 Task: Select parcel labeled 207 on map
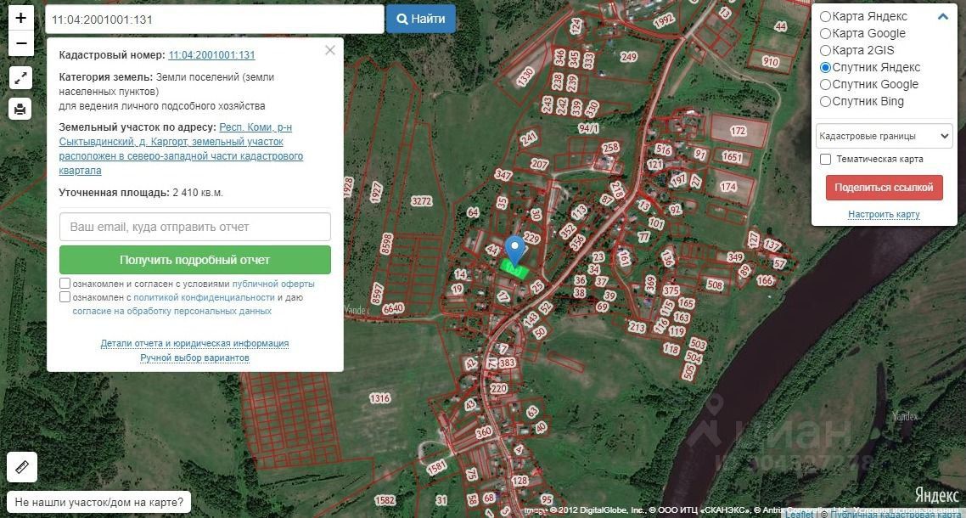(539, 164)
